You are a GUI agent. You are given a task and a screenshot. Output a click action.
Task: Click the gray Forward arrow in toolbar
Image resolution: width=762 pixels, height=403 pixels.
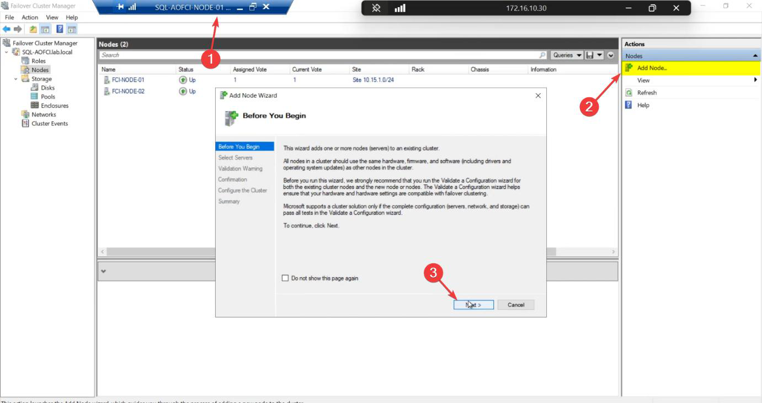(18, 29)
